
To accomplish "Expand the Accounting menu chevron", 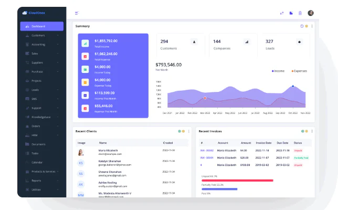I will [58, 45].
